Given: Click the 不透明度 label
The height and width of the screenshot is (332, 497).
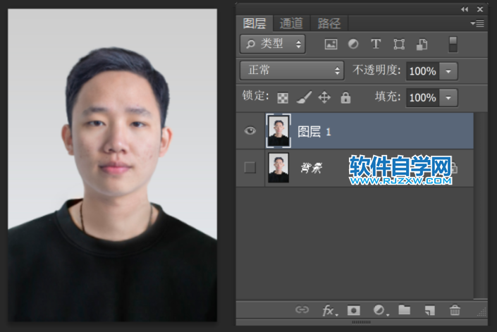Looking at the screenshot, I should pyautogui.click(x=376, y=70).
